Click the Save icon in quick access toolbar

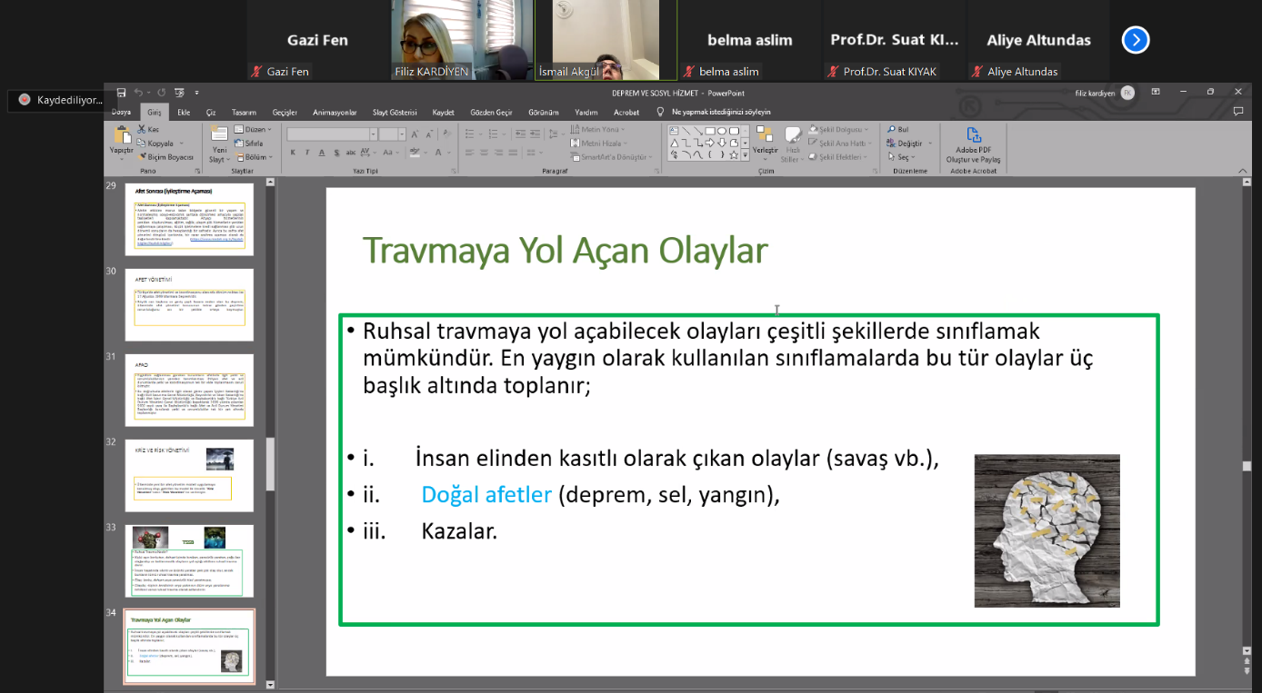tap(121, 92)
